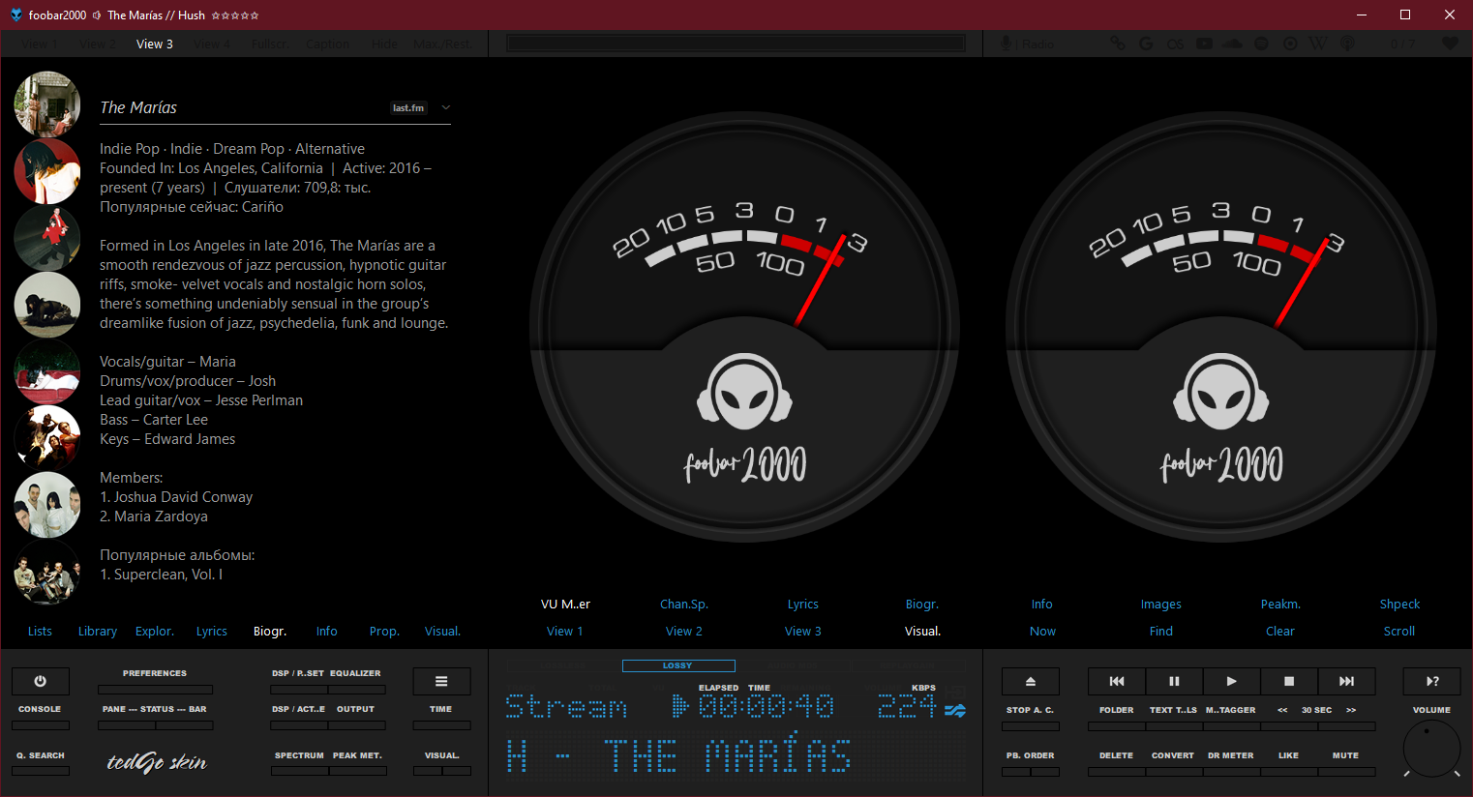
Task: Adjust the Volume knob
Action: (1431, 748)
